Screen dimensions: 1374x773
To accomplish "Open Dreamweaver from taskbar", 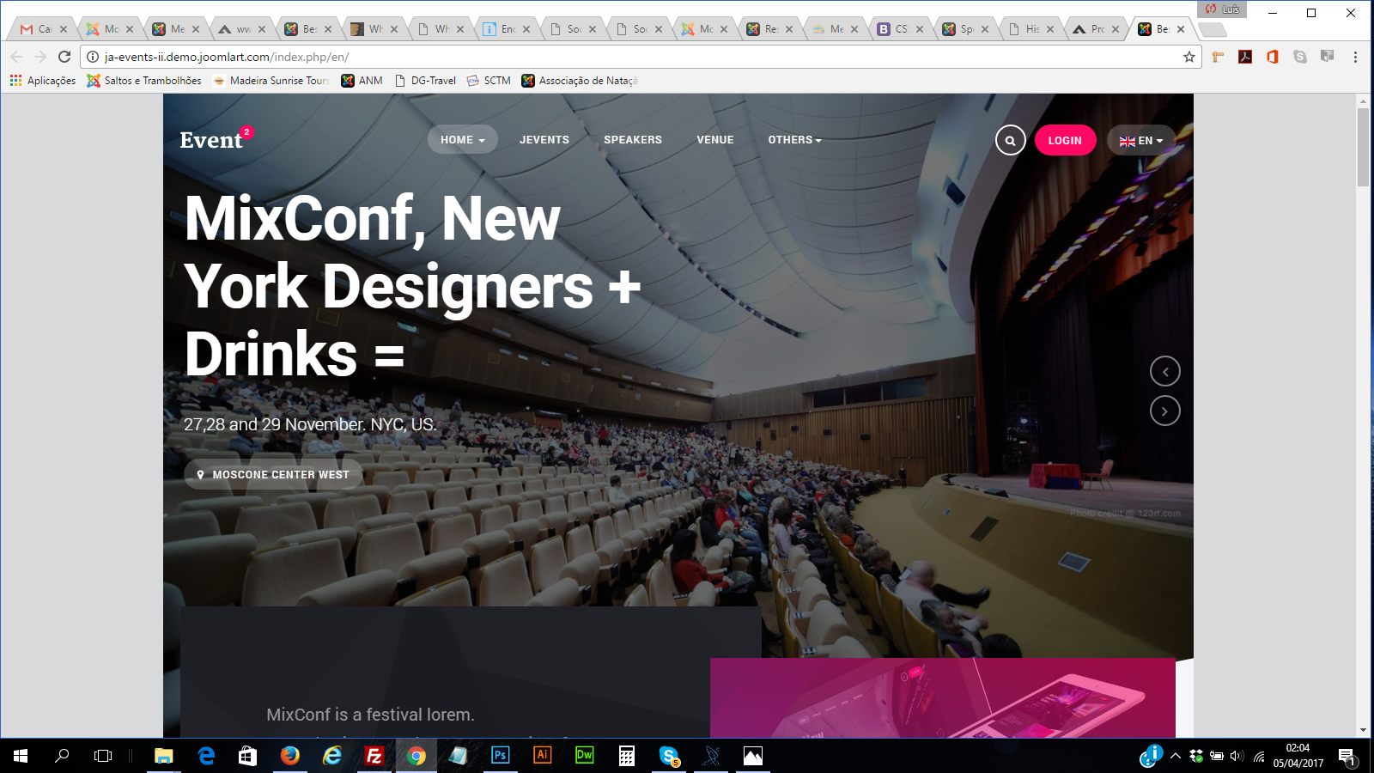I will click(584, 756).
